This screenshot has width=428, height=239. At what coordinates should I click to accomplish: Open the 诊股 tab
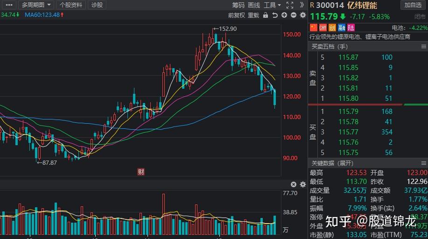click(x=97, y=5)
